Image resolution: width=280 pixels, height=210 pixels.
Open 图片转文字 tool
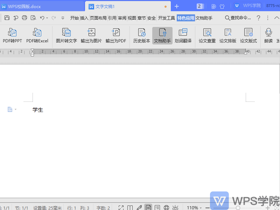66,36
